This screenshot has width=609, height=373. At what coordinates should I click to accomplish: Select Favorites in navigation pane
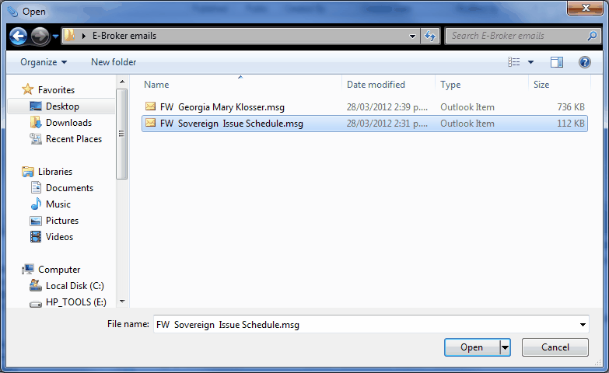pyautogui.click(x=56, y=89)
